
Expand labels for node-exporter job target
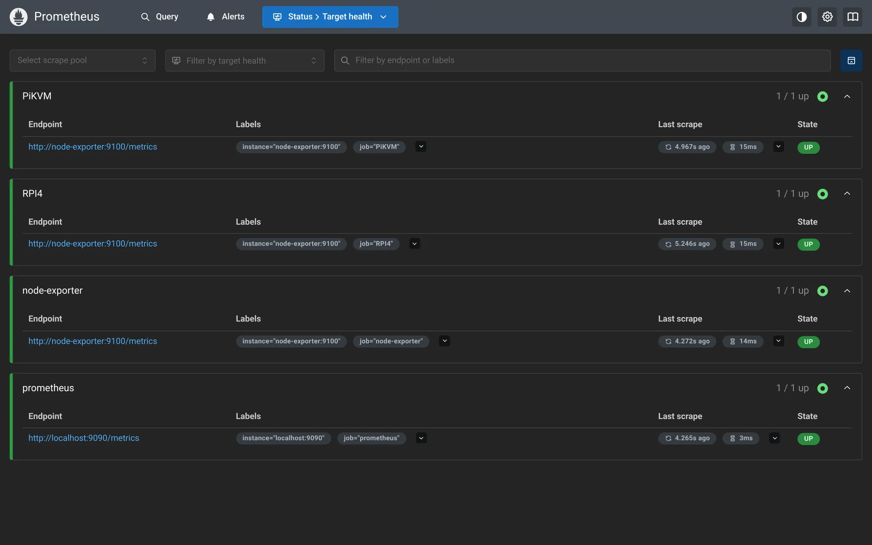[444, 341]
